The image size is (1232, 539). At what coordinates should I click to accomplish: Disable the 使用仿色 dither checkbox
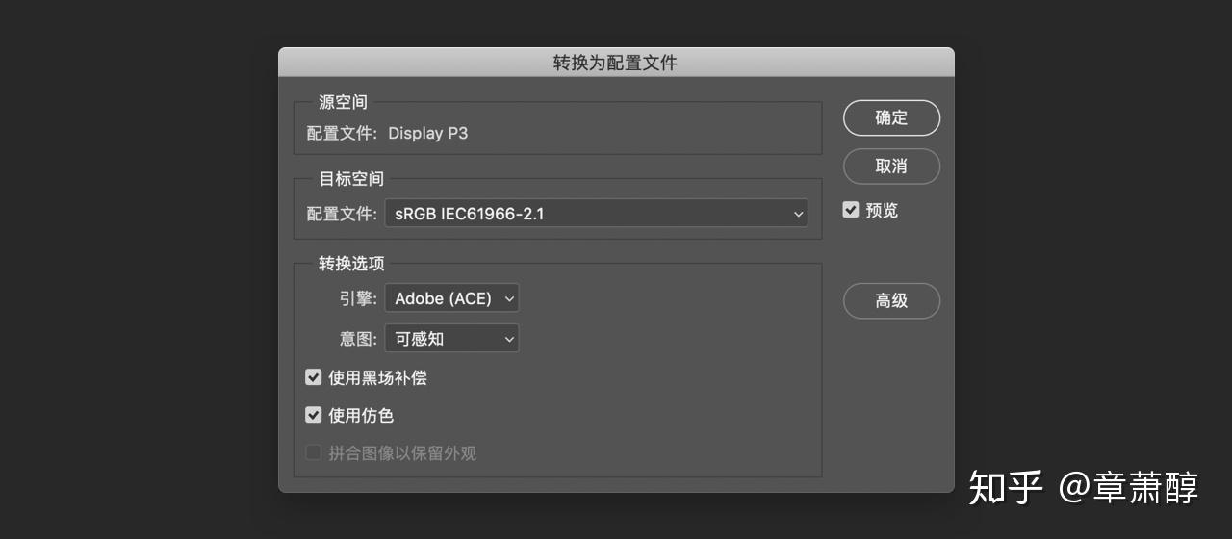pos(313,415)
